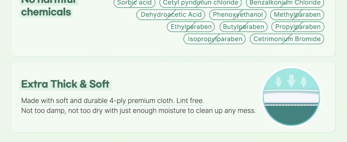The height and width of the screenshot is (142, 347).
Task: Click the right down arrow in circle
Action: 303,82
